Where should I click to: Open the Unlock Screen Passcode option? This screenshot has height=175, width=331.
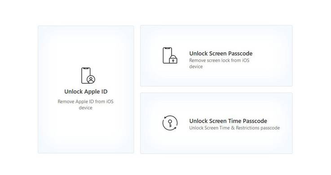pos(221,53)
